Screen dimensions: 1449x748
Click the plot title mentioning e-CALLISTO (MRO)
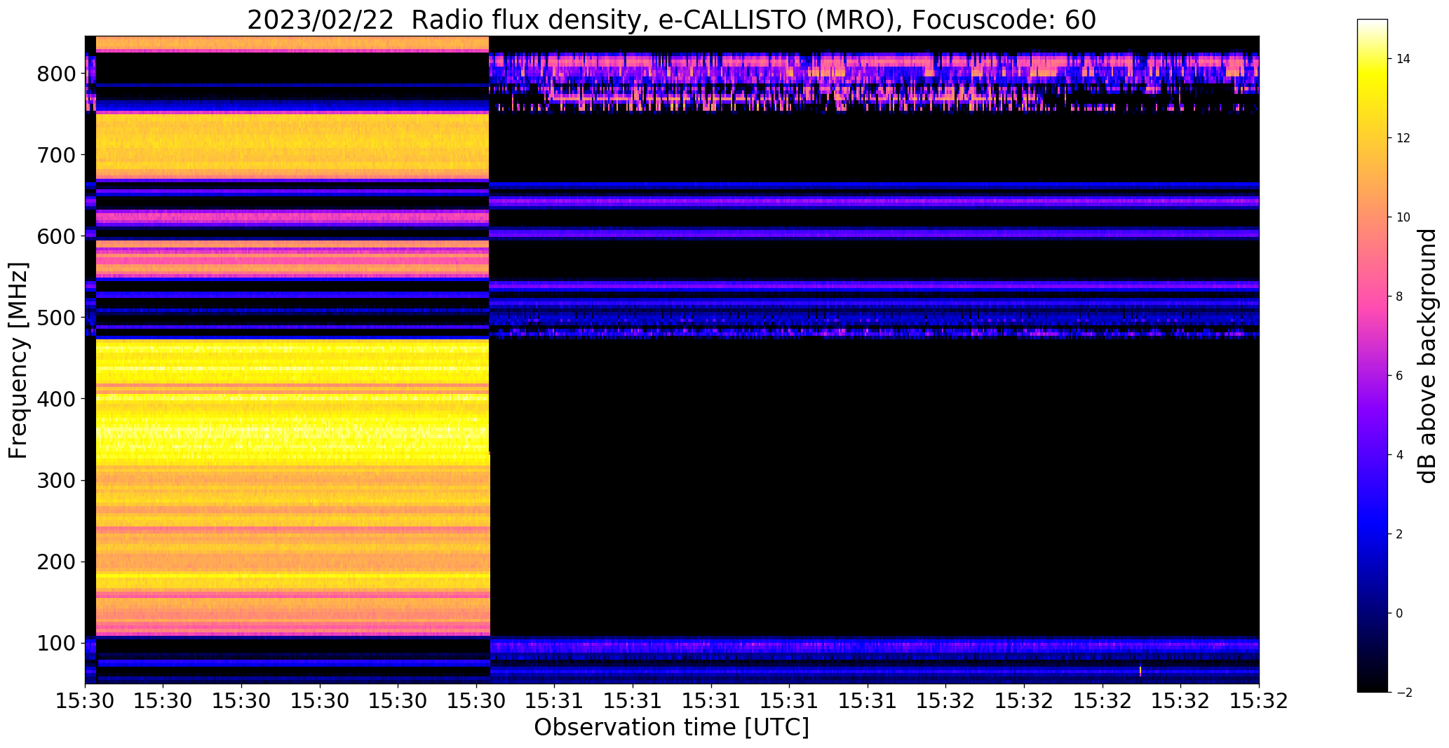coord(671,20)
